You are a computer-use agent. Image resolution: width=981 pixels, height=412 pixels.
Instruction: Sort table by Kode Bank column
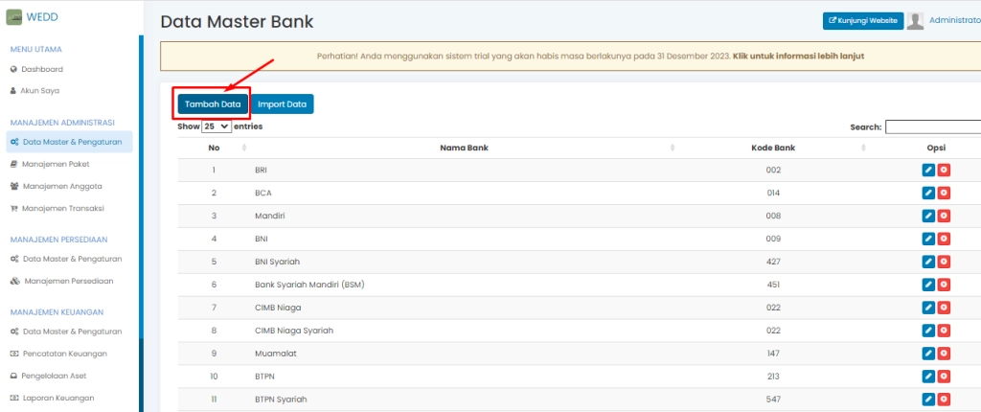(x=773, y=148)
